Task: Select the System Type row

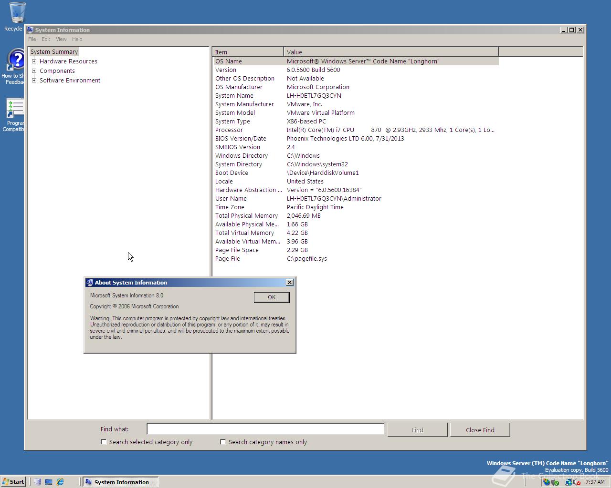Action: click(x=356, y=121)
